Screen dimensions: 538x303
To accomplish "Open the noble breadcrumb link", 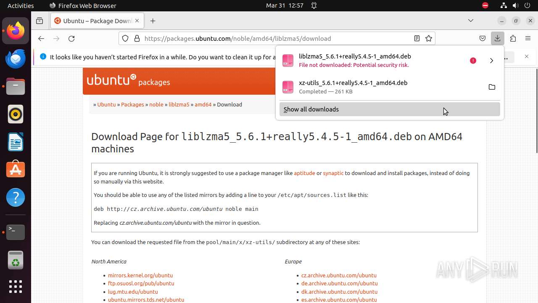I will 156,104.
